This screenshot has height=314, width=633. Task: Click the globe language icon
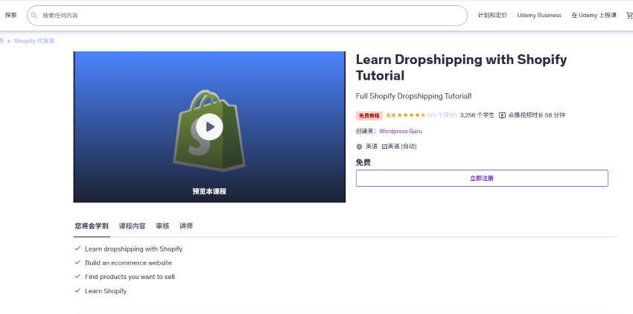click(x=359, y=147)
